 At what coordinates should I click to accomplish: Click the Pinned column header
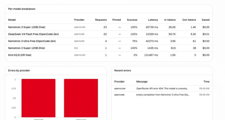(116, 20)
